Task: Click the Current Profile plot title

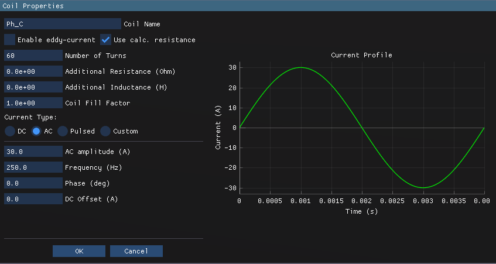Action: [361, 55]
